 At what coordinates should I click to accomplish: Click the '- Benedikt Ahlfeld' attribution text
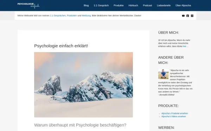[166, 95]
